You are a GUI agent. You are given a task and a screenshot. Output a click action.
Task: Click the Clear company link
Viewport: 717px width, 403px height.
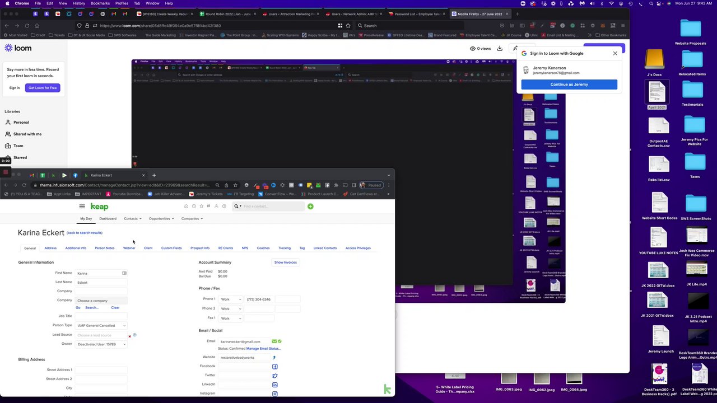pos(115,308)
